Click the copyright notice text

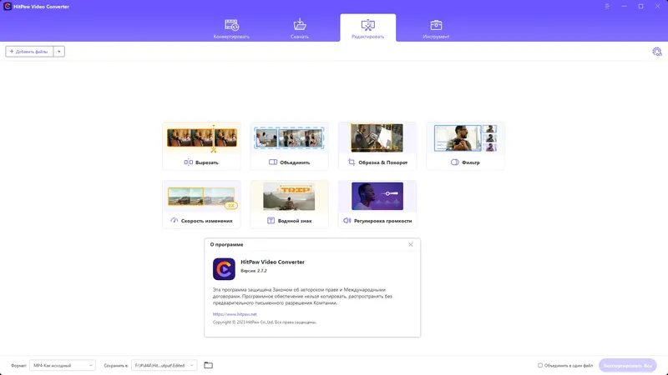coord(265,322)
